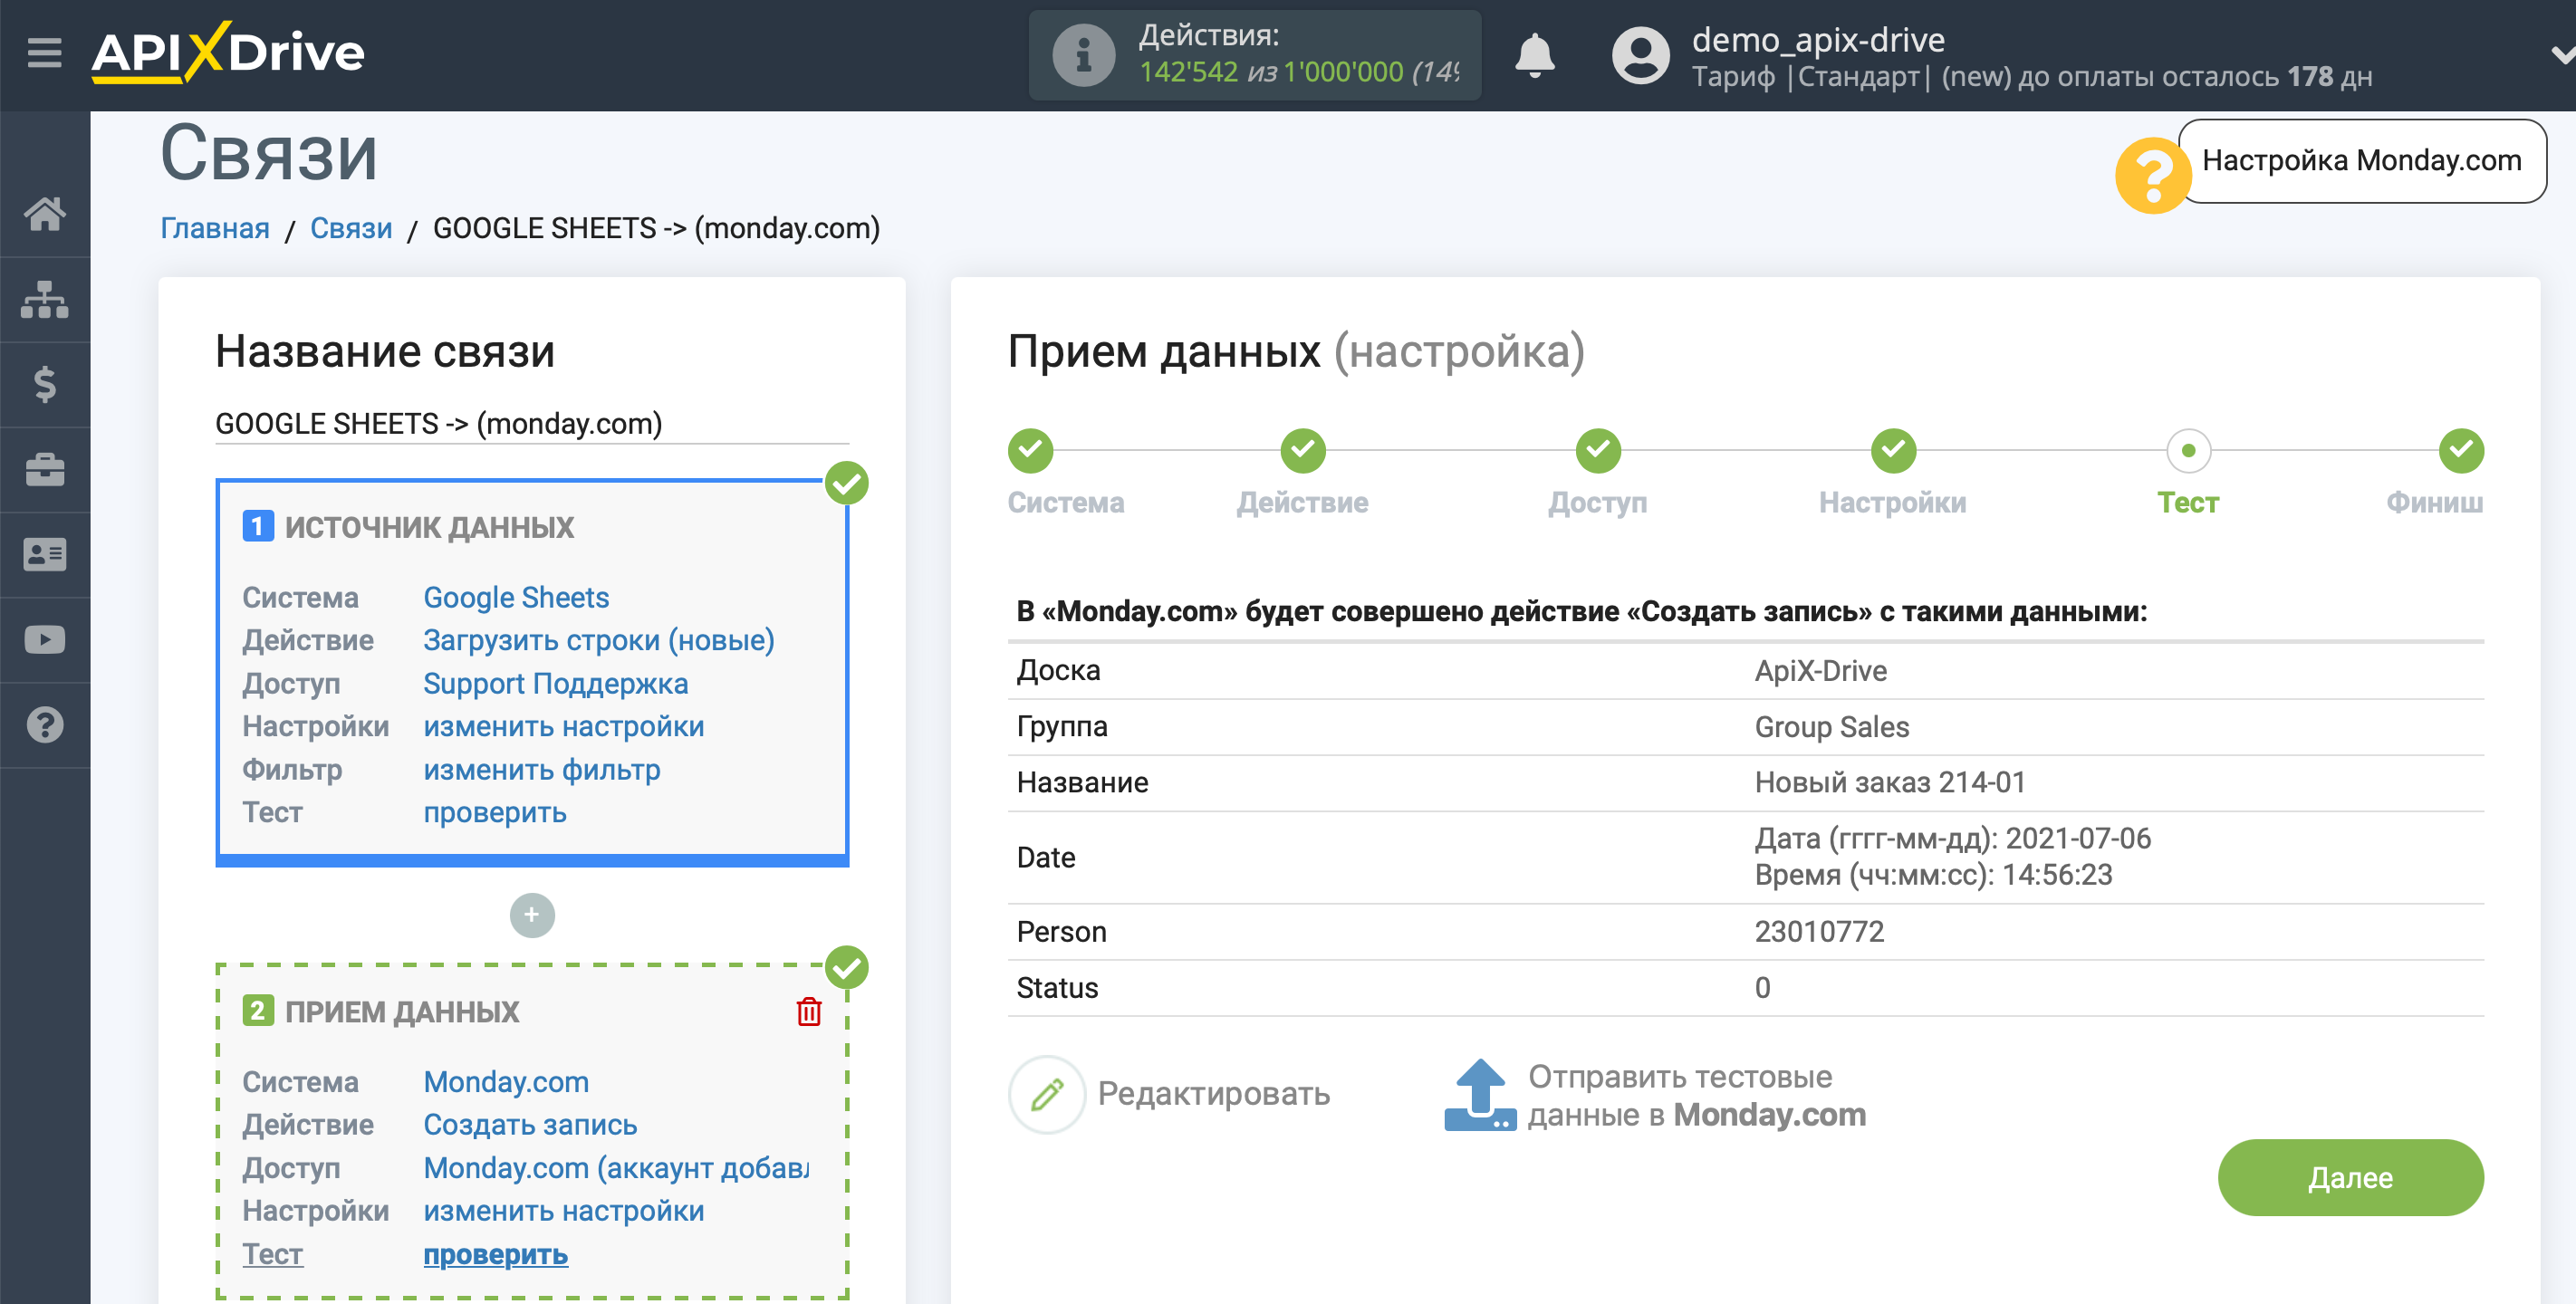Delete the Прием данных block via trash icon
This screenshot has width=2576, height=1304.
[x=809, y=1011]
